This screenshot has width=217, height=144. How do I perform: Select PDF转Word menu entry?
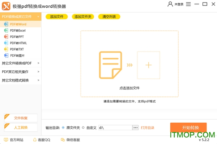21,24
